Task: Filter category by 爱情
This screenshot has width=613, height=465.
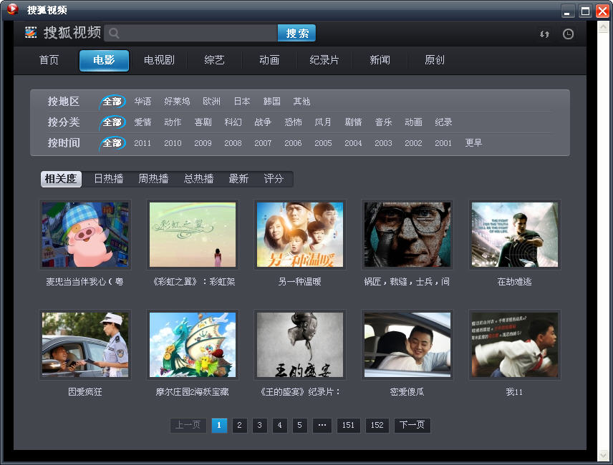Action: pyautogui.click(x=143, y=122)
